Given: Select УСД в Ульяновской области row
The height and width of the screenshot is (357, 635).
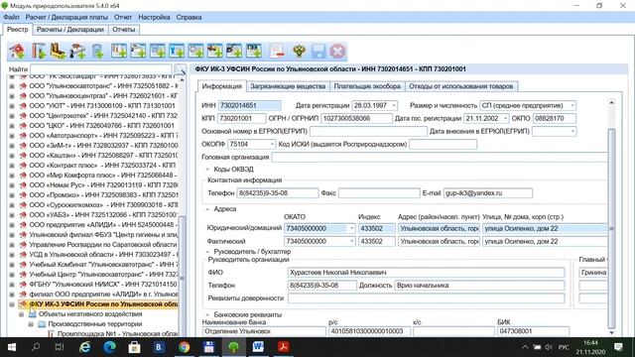Looking at the screenshot, I should pos(103,255).
